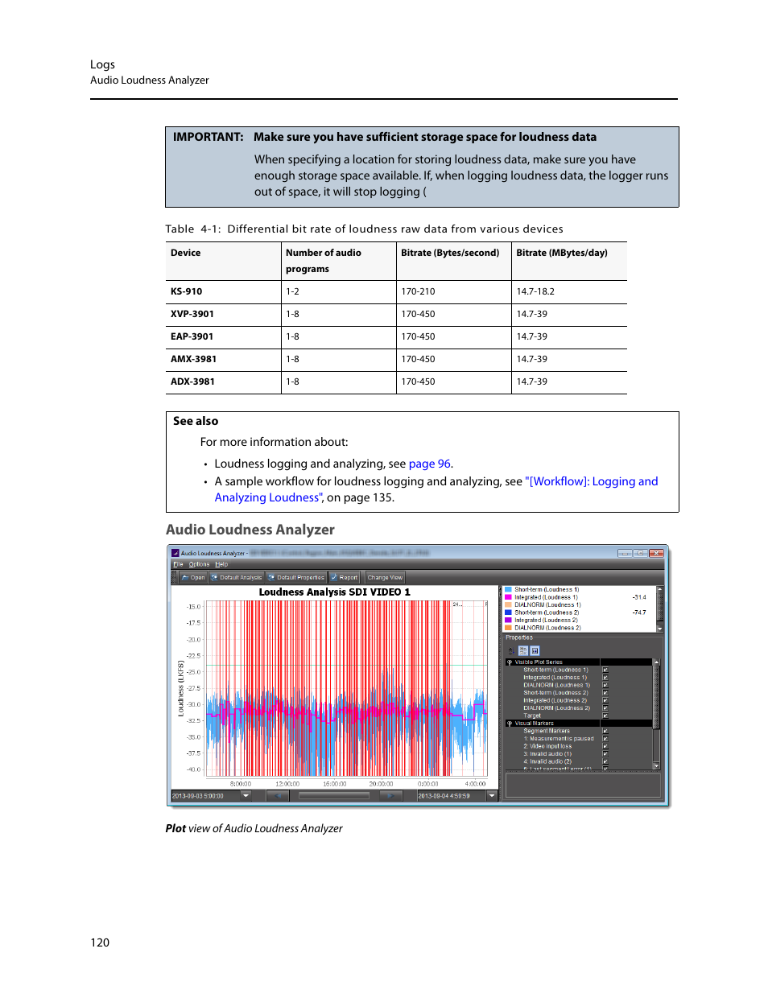Click the EAP-3901 device table cell
Viewport: 768px width, 994px height.
point(223,336)
